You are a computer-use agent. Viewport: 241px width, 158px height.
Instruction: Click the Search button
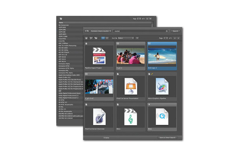click(175, 31)
